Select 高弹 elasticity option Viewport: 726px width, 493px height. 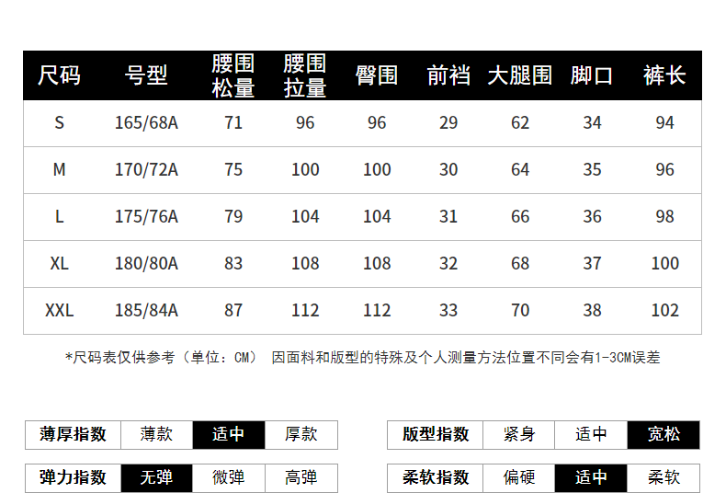pos(301,477)
